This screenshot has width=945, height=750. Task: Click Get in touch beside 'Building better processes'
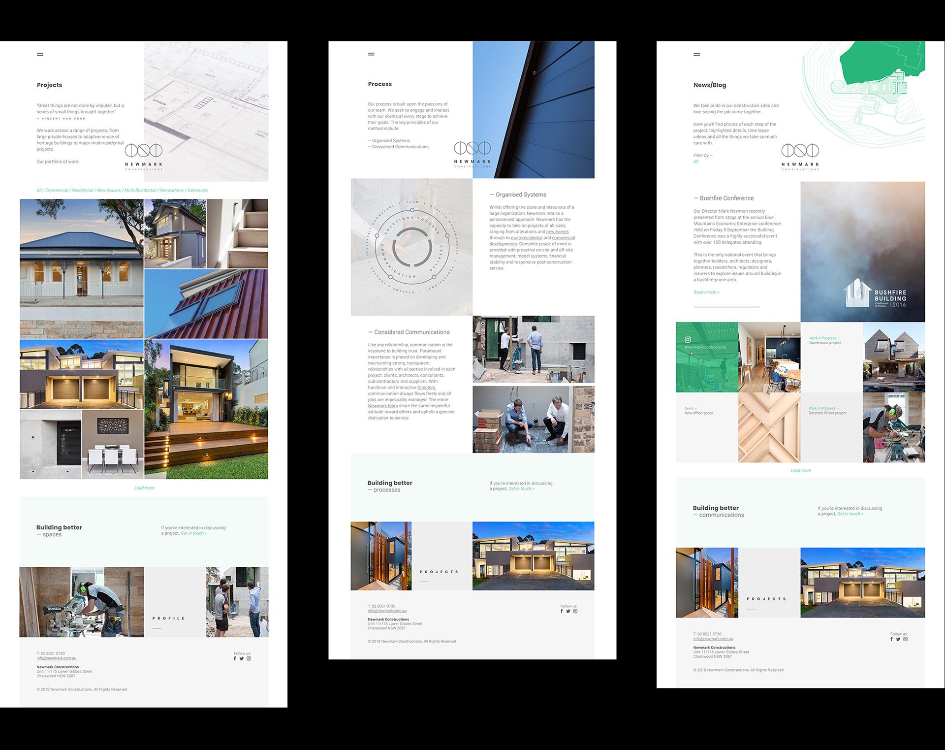(521, 489)
